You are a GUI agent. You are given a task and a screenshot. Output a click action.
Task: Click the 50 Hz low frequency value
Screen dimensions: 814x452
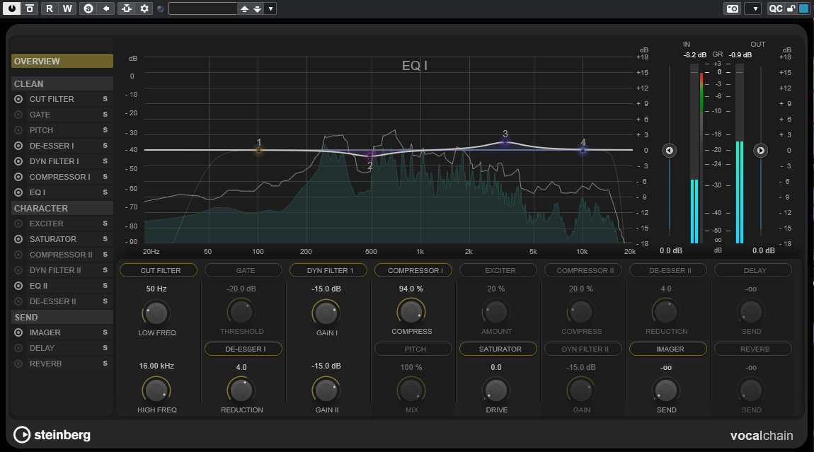click(156, 289)
